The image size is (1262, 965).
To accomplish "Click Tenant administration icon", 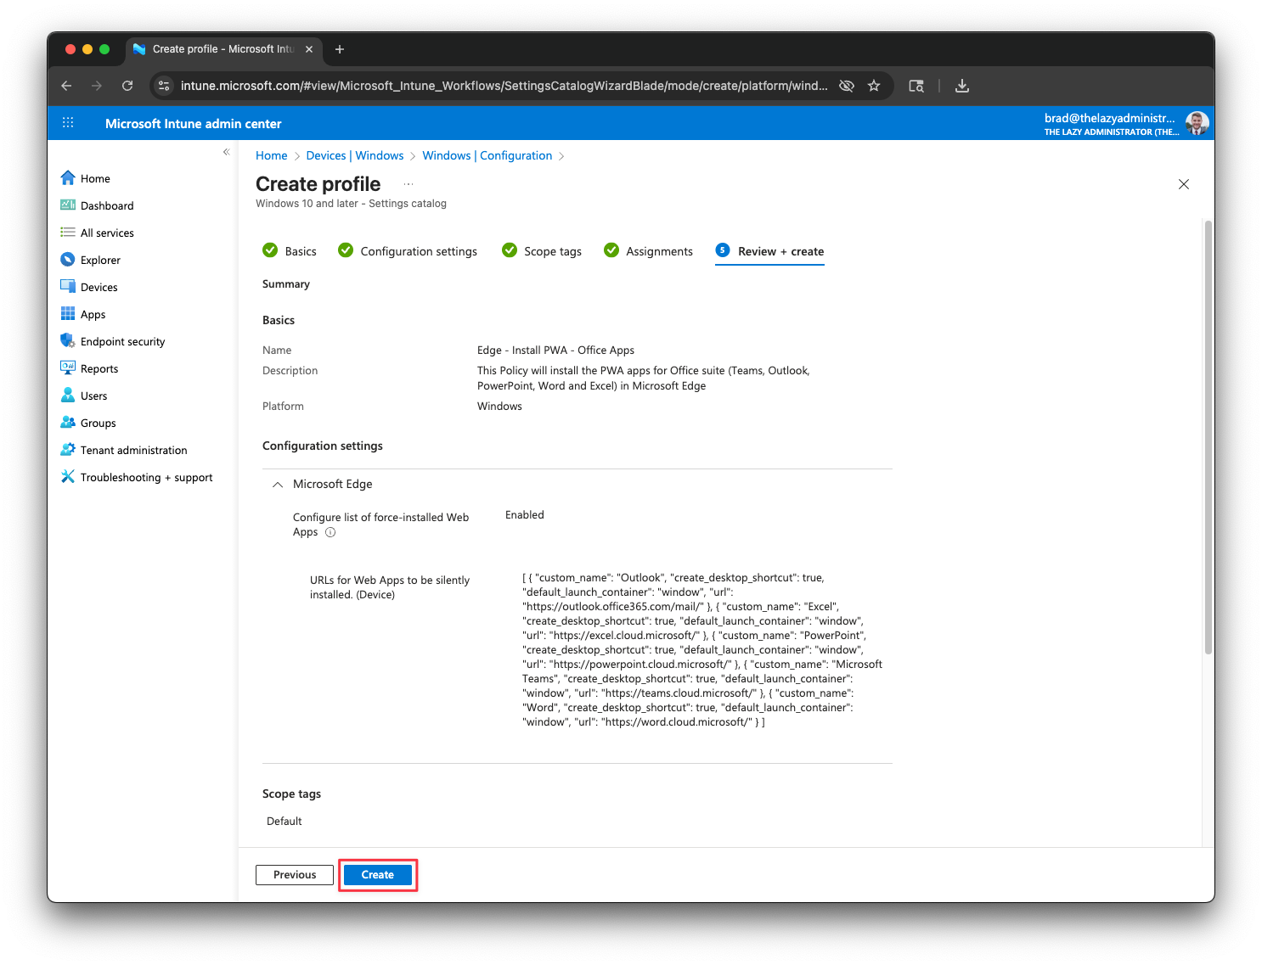I will click(68, 450).
